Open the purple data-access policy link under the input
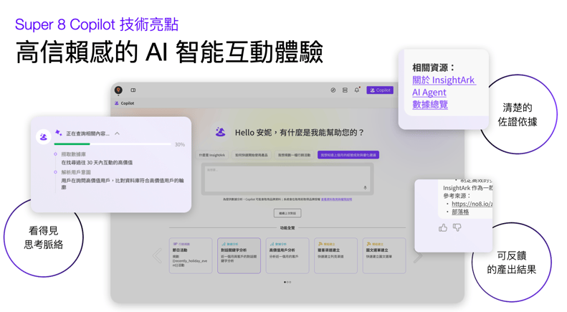 [x=336, y=199]
